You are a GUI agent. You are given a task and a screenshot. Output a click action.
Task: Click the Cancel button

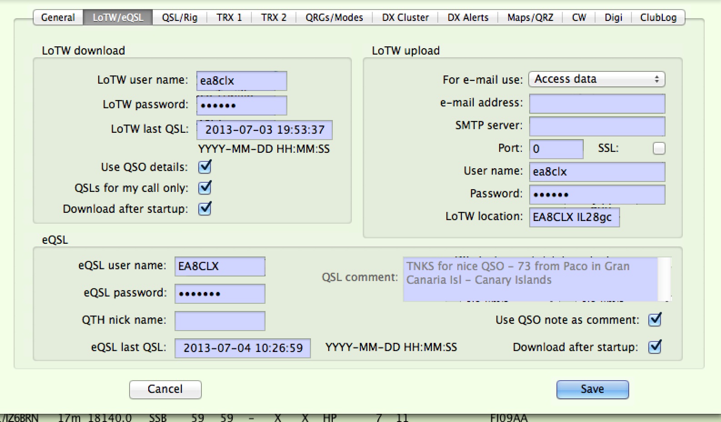[x=165, y=389]
